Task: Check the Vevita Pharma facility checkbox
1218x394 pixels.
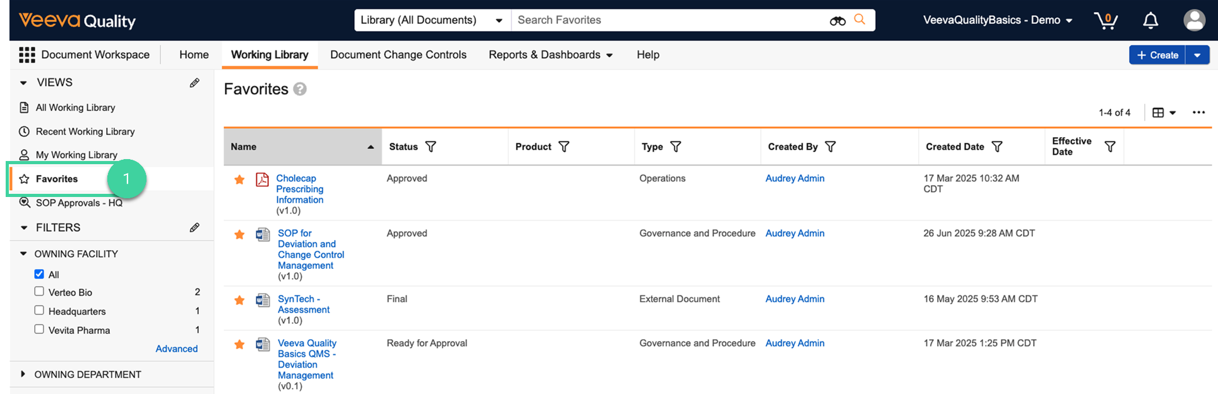Action: click(39, 330)
